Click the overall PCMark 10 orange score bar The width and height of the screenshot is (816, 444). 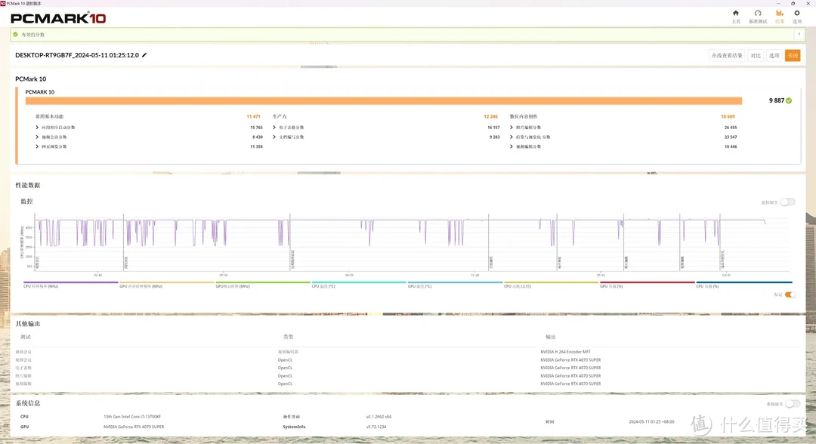click(384, 101)
